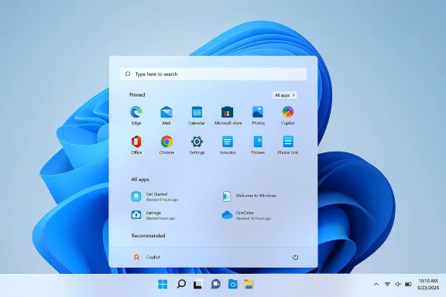Open Wi-Fi network status icon
446x297 pixels.
click(387, 284)
